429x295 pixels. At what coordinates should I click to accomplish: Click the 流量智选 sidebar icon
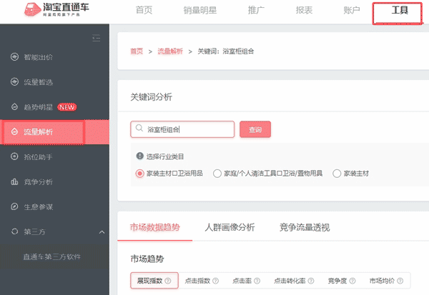14,82
